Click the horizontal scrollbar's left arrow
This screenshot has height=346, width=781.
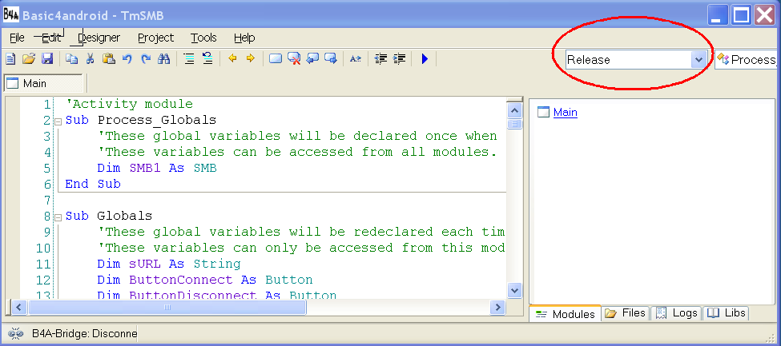[x=19, y=307]
